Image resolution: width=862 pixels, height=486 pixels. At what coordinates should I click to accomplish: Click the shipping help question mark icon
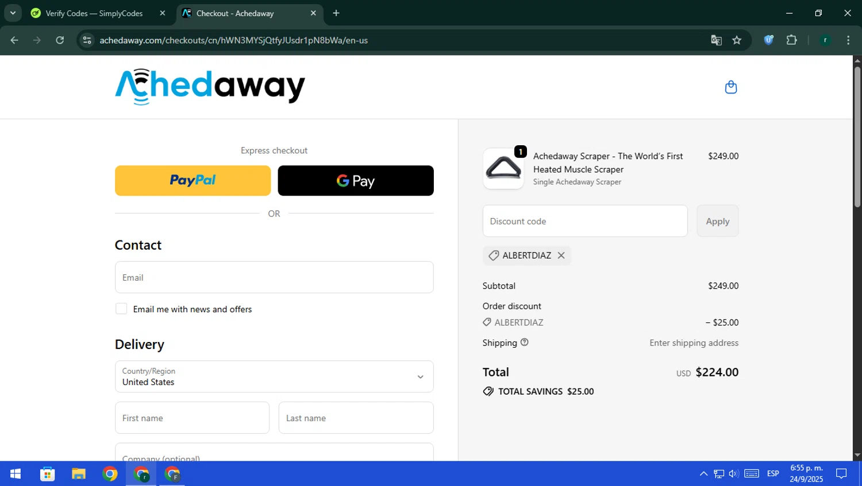tap(524, 342)
